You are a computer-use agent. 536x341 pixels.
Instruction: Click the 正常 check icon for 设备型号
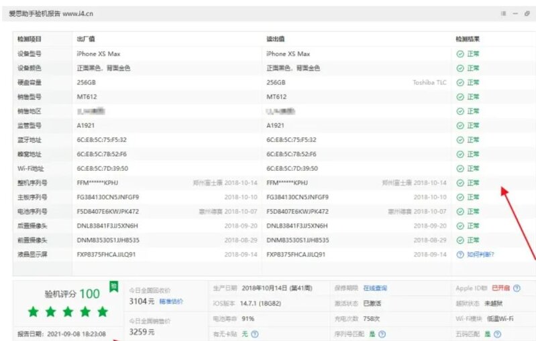click(x=460, y=54)
